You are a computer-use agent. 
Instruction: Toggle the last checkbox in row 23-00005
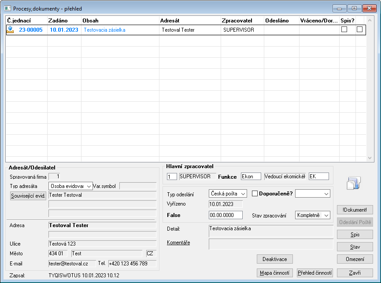pyautogui.click(x=359, y=29)
